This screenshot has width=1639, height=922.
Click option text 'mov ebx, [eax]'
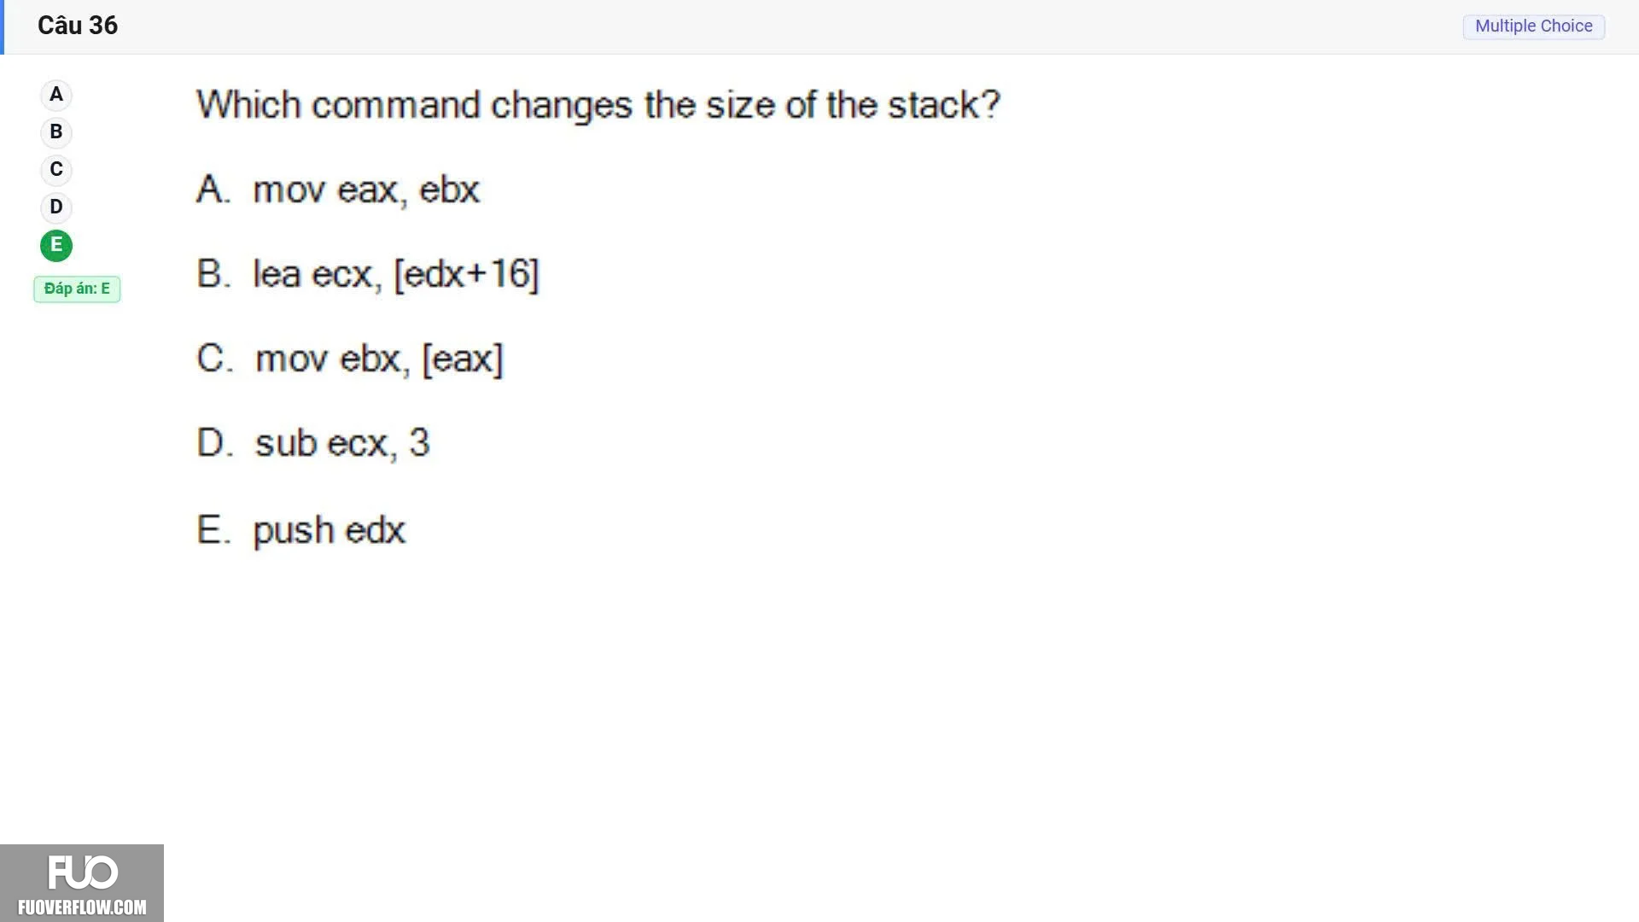point(379,359)
